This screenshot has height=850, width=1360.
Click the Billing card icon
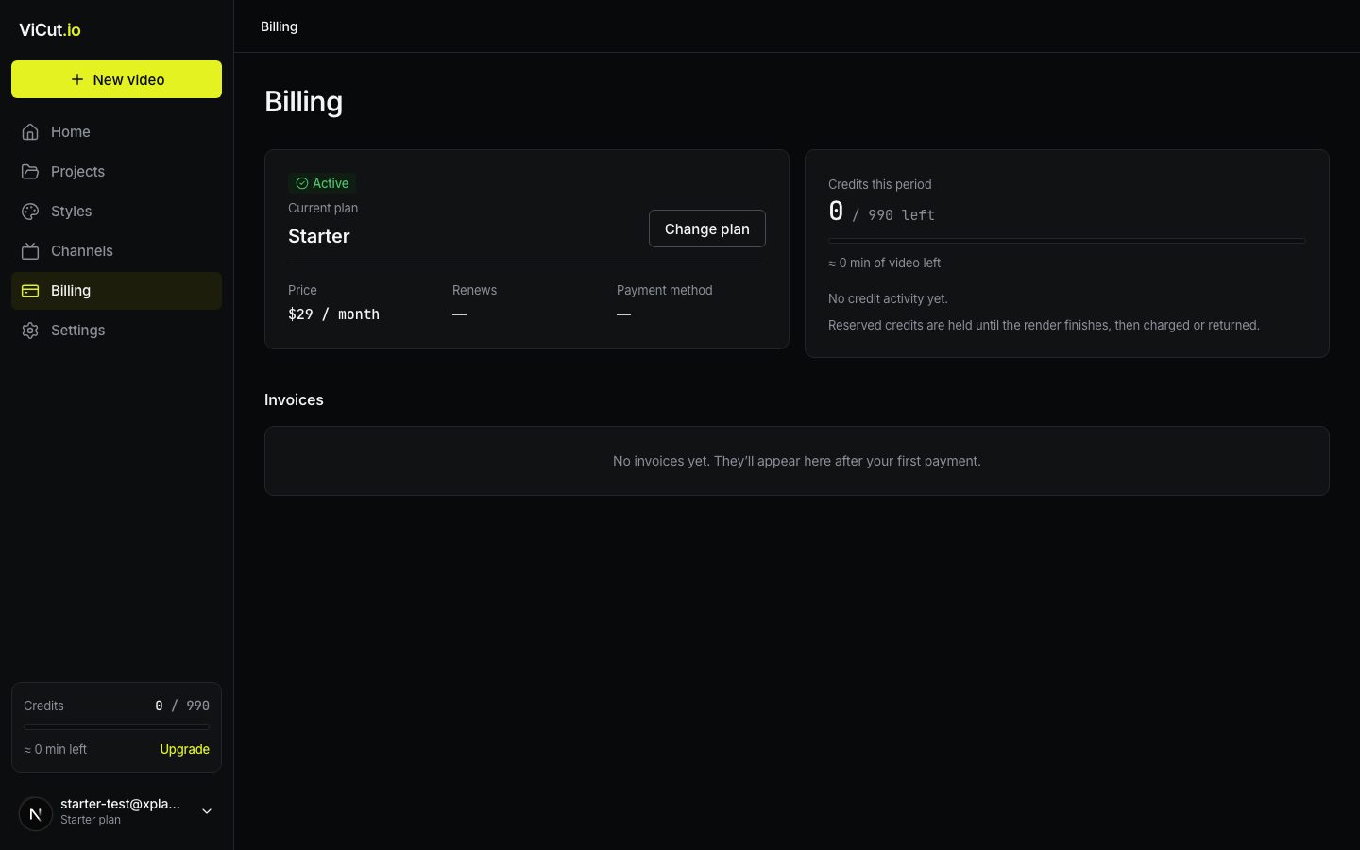(30, 291)
